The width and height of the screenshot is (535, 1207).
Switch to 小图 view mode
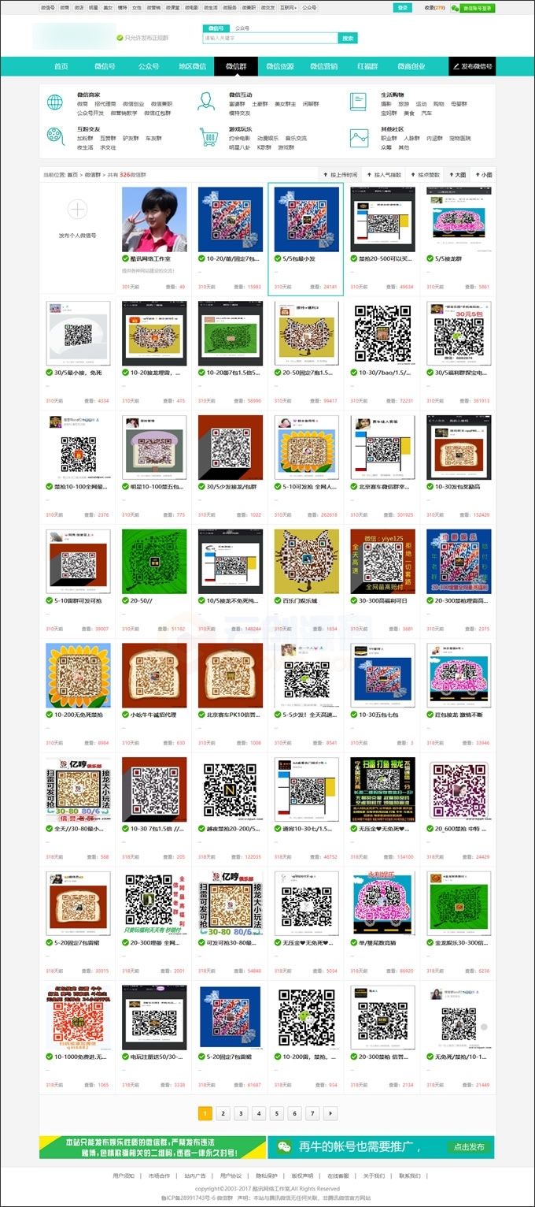click(x=483, y=174)
